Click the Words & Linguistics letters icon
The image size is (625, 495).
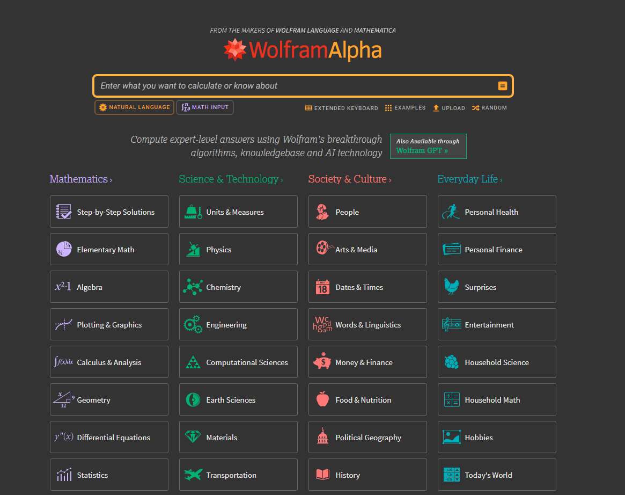coord(322,324)
